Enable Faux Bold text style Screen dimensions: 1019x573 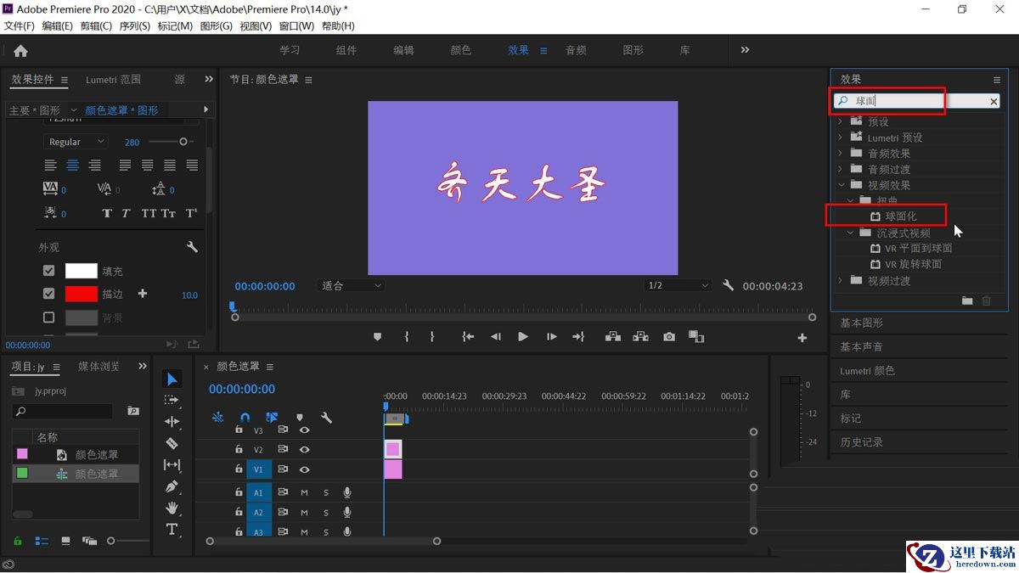coord(107,213)
